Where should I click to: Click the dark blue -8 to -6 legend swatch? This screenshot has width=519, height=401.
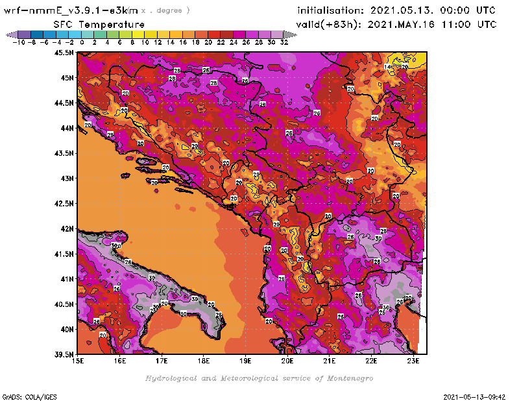pos(37,34)
